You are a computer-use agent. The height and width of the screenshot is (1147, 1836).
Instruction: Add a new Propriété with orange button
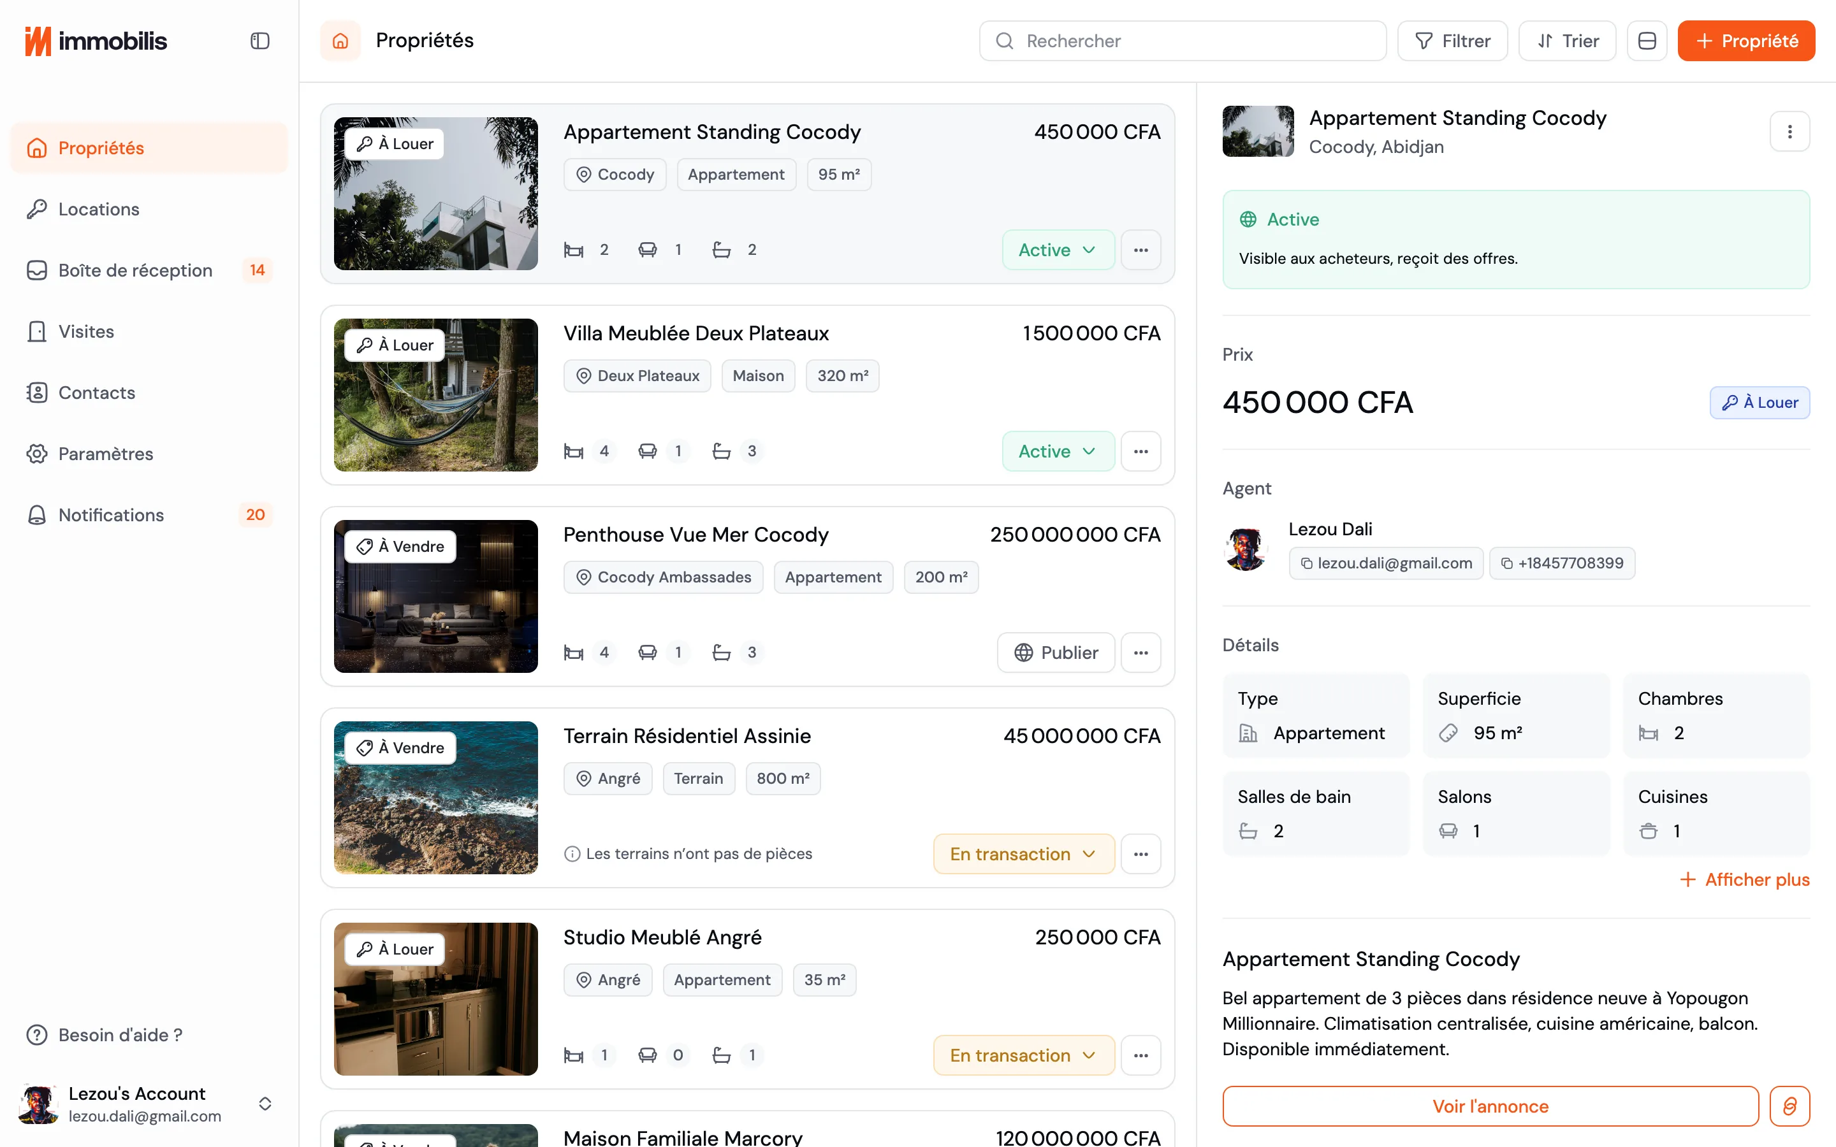(1745, 41)
